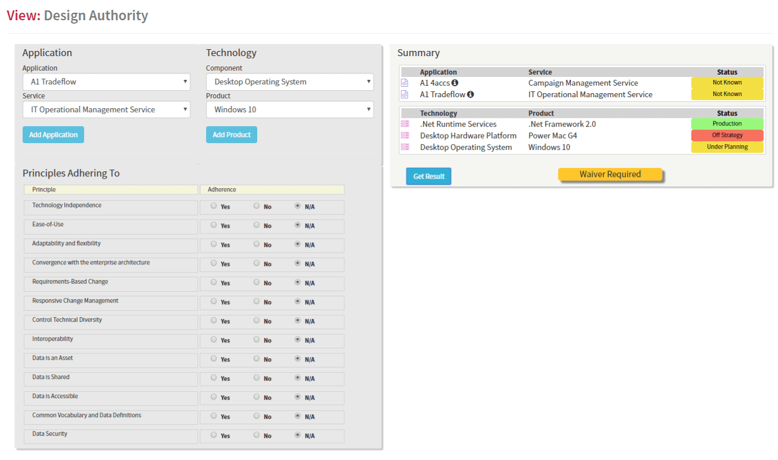Select N/A for Data Security
Viewport: 778px width, 460px height.
[298, 435]
